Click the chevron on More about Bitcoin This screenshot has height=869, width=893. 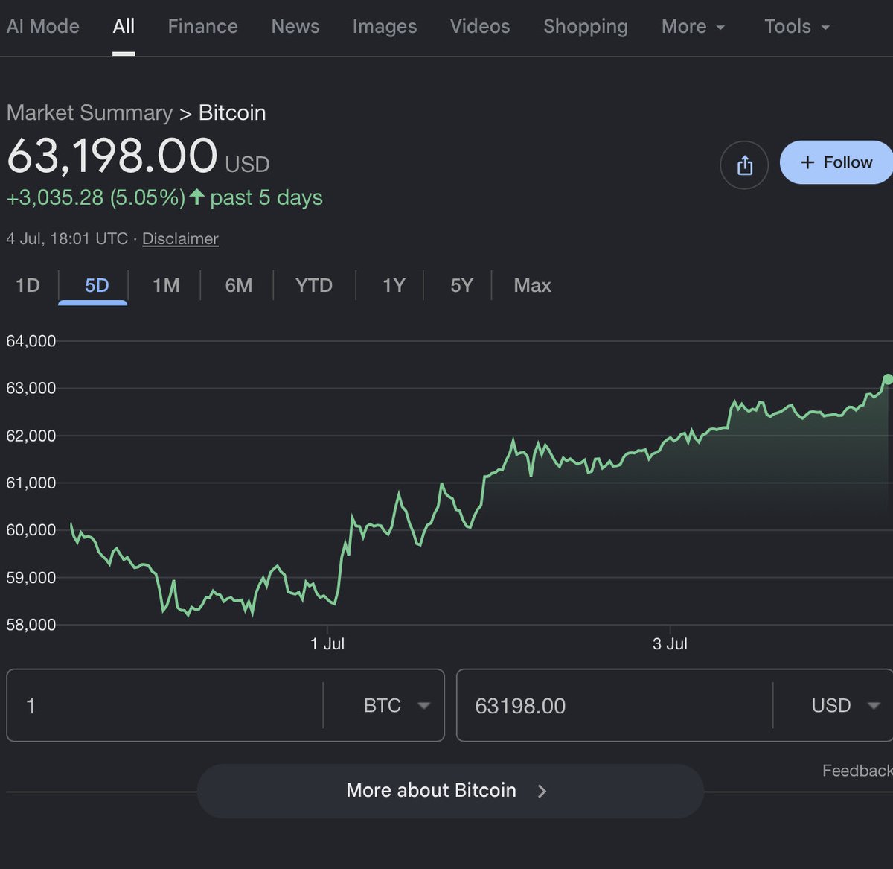[x=542, y=791]
